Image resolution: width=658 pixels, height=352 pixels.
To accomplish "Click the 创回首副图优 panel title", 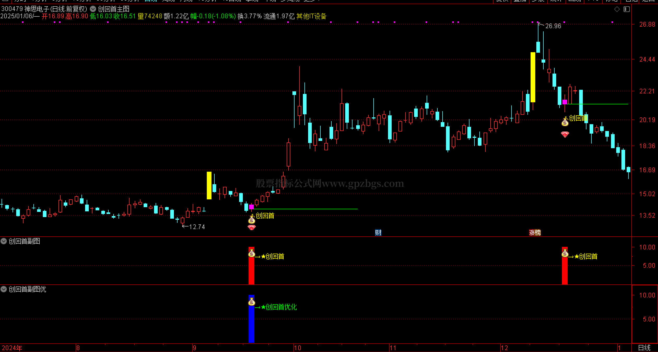I will pos(27,289).
